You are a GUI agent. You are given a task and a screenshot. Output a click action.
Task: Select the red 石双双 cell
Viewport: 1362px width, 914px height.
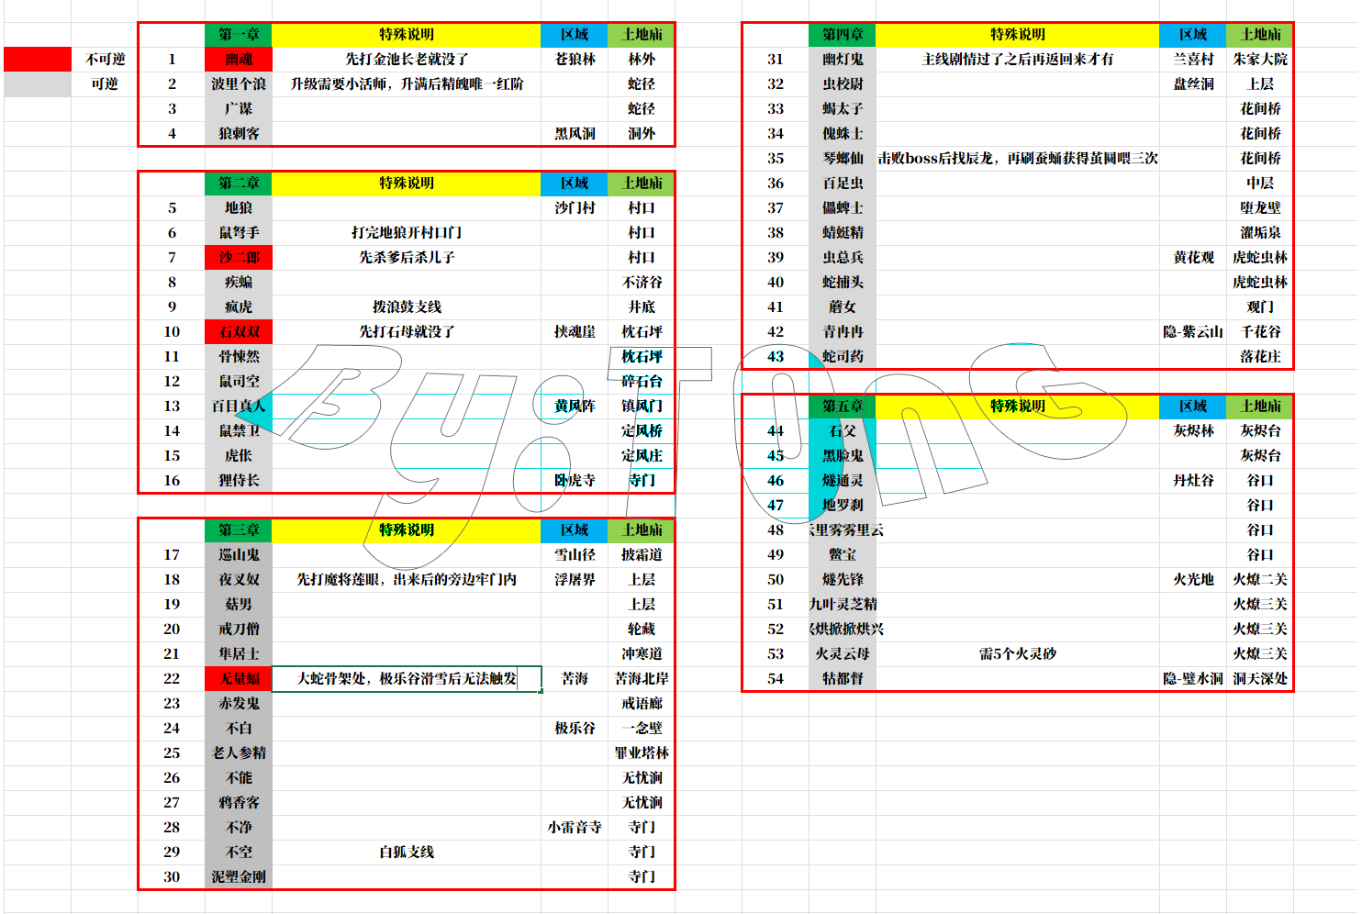239,331
